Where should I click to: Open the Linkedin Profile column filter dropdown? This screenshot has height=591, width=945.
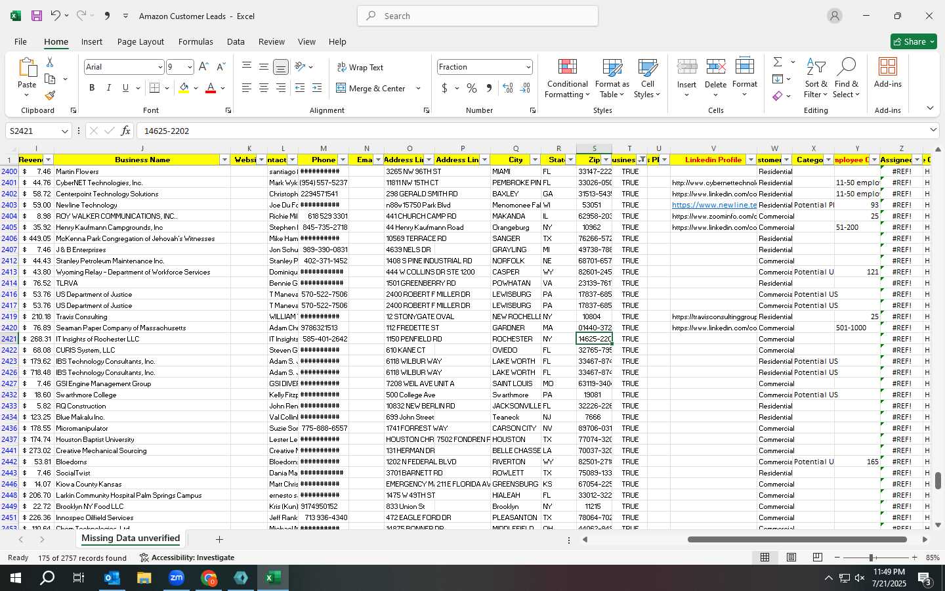751,160
